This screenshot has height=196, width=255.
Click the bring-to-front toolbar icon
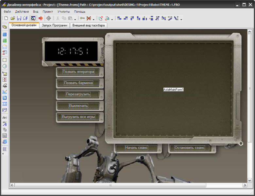(x=101, y=18)
